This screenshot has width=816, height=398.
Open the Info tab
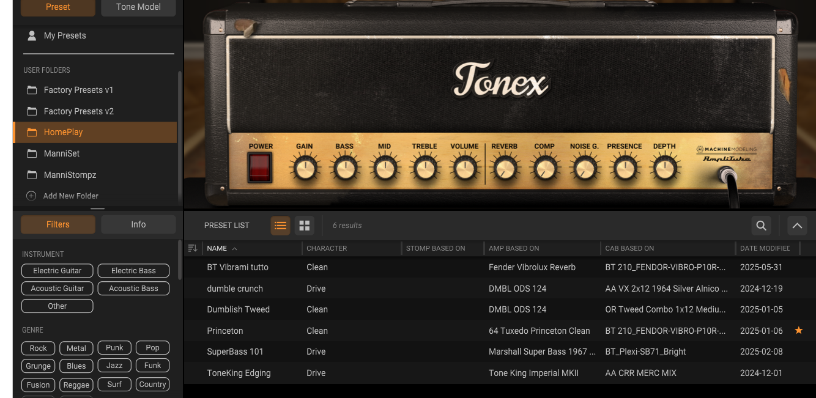coord(138,224)
